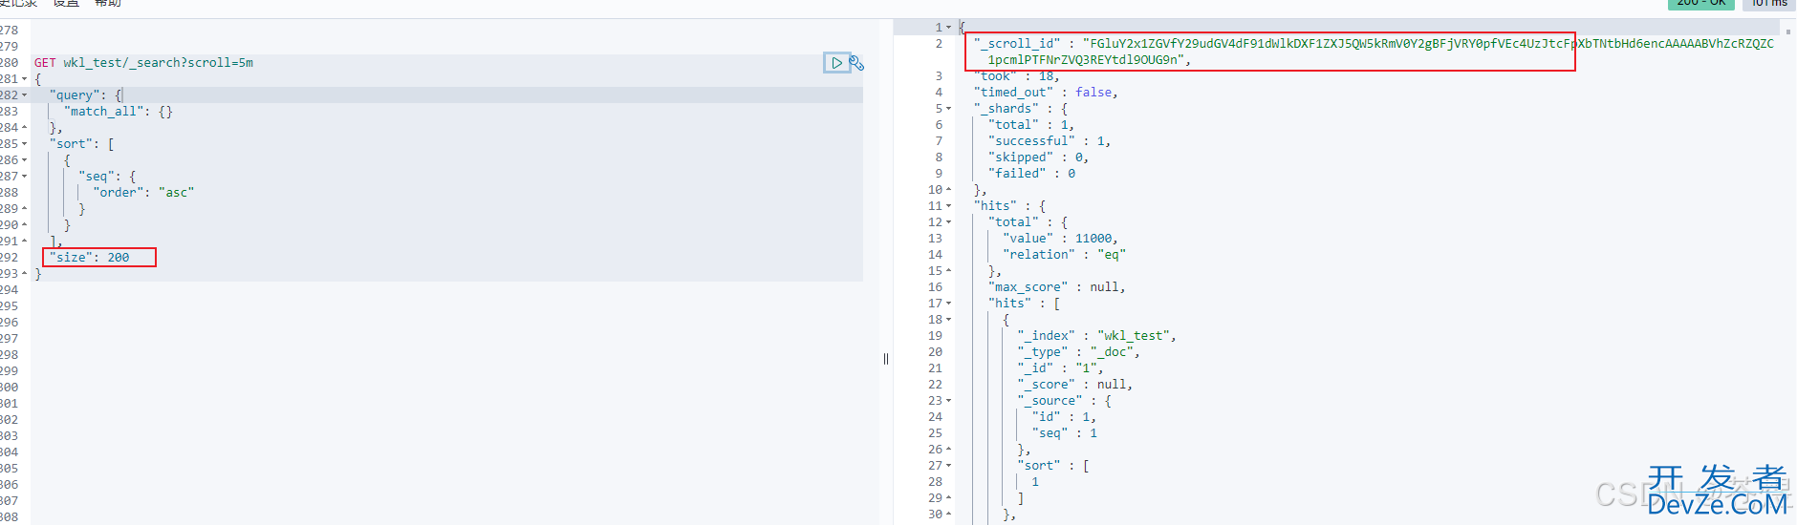Screen dimensions: 1797x525
Task: Fold the response root at output line 1
Action: click(948, 28)
